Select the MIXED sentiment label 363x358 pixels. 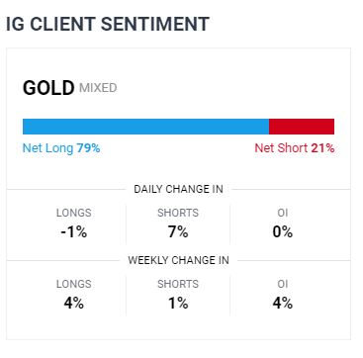click(x=98, y=88)
